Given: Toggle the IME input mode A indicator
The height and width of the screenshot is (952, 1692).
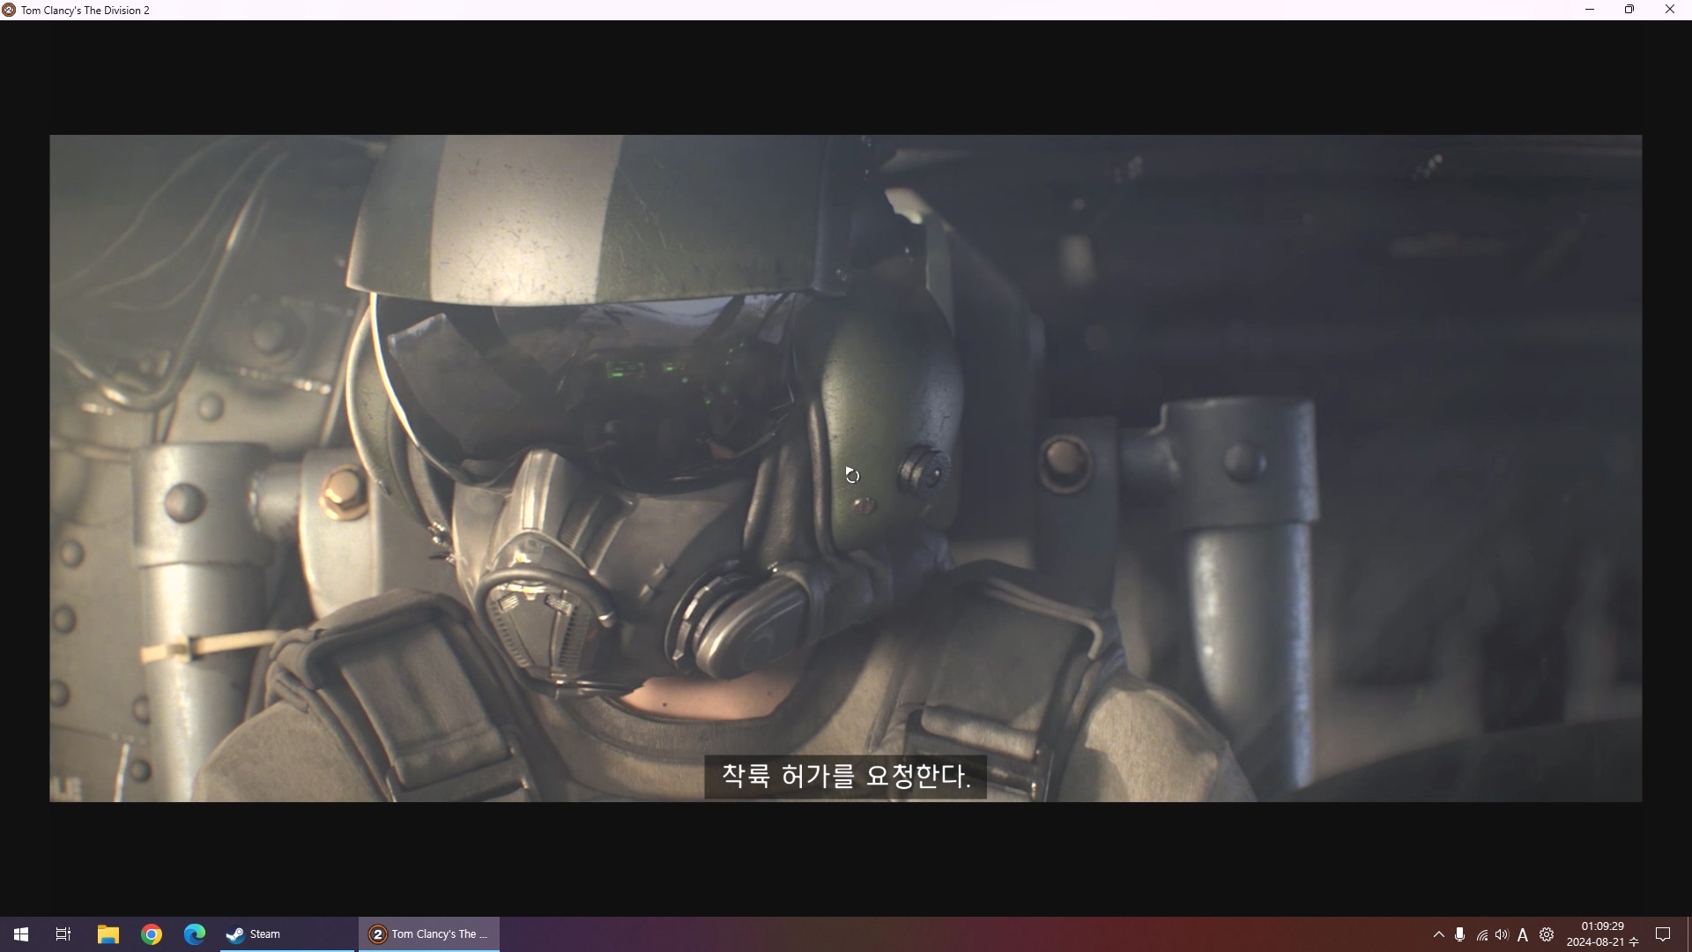Looking at the screenshot, I should coord(1523,934).
